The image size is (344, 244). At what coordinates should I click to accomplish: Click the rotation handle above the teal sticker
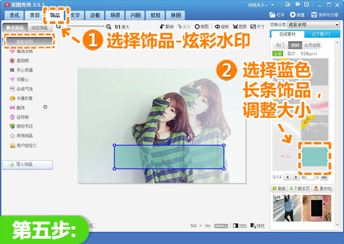[x=169, y=140]
